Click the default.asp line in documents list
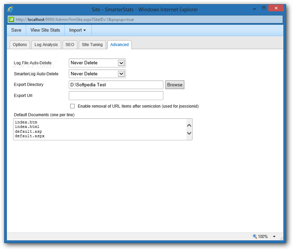The image size is (293, 250). click(29, 131)
